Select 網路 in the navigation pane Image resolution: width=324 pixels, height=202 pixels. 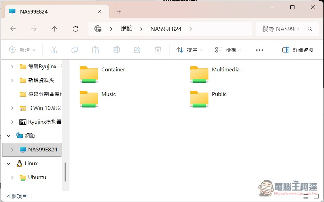(26, 135)
